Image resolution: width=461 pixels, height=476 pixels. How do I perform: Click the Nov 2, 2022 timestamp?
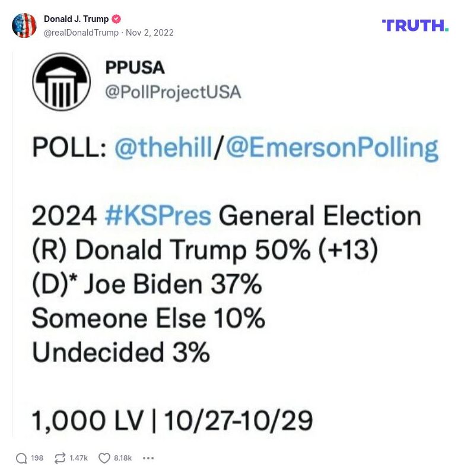(x=151, y=33)
